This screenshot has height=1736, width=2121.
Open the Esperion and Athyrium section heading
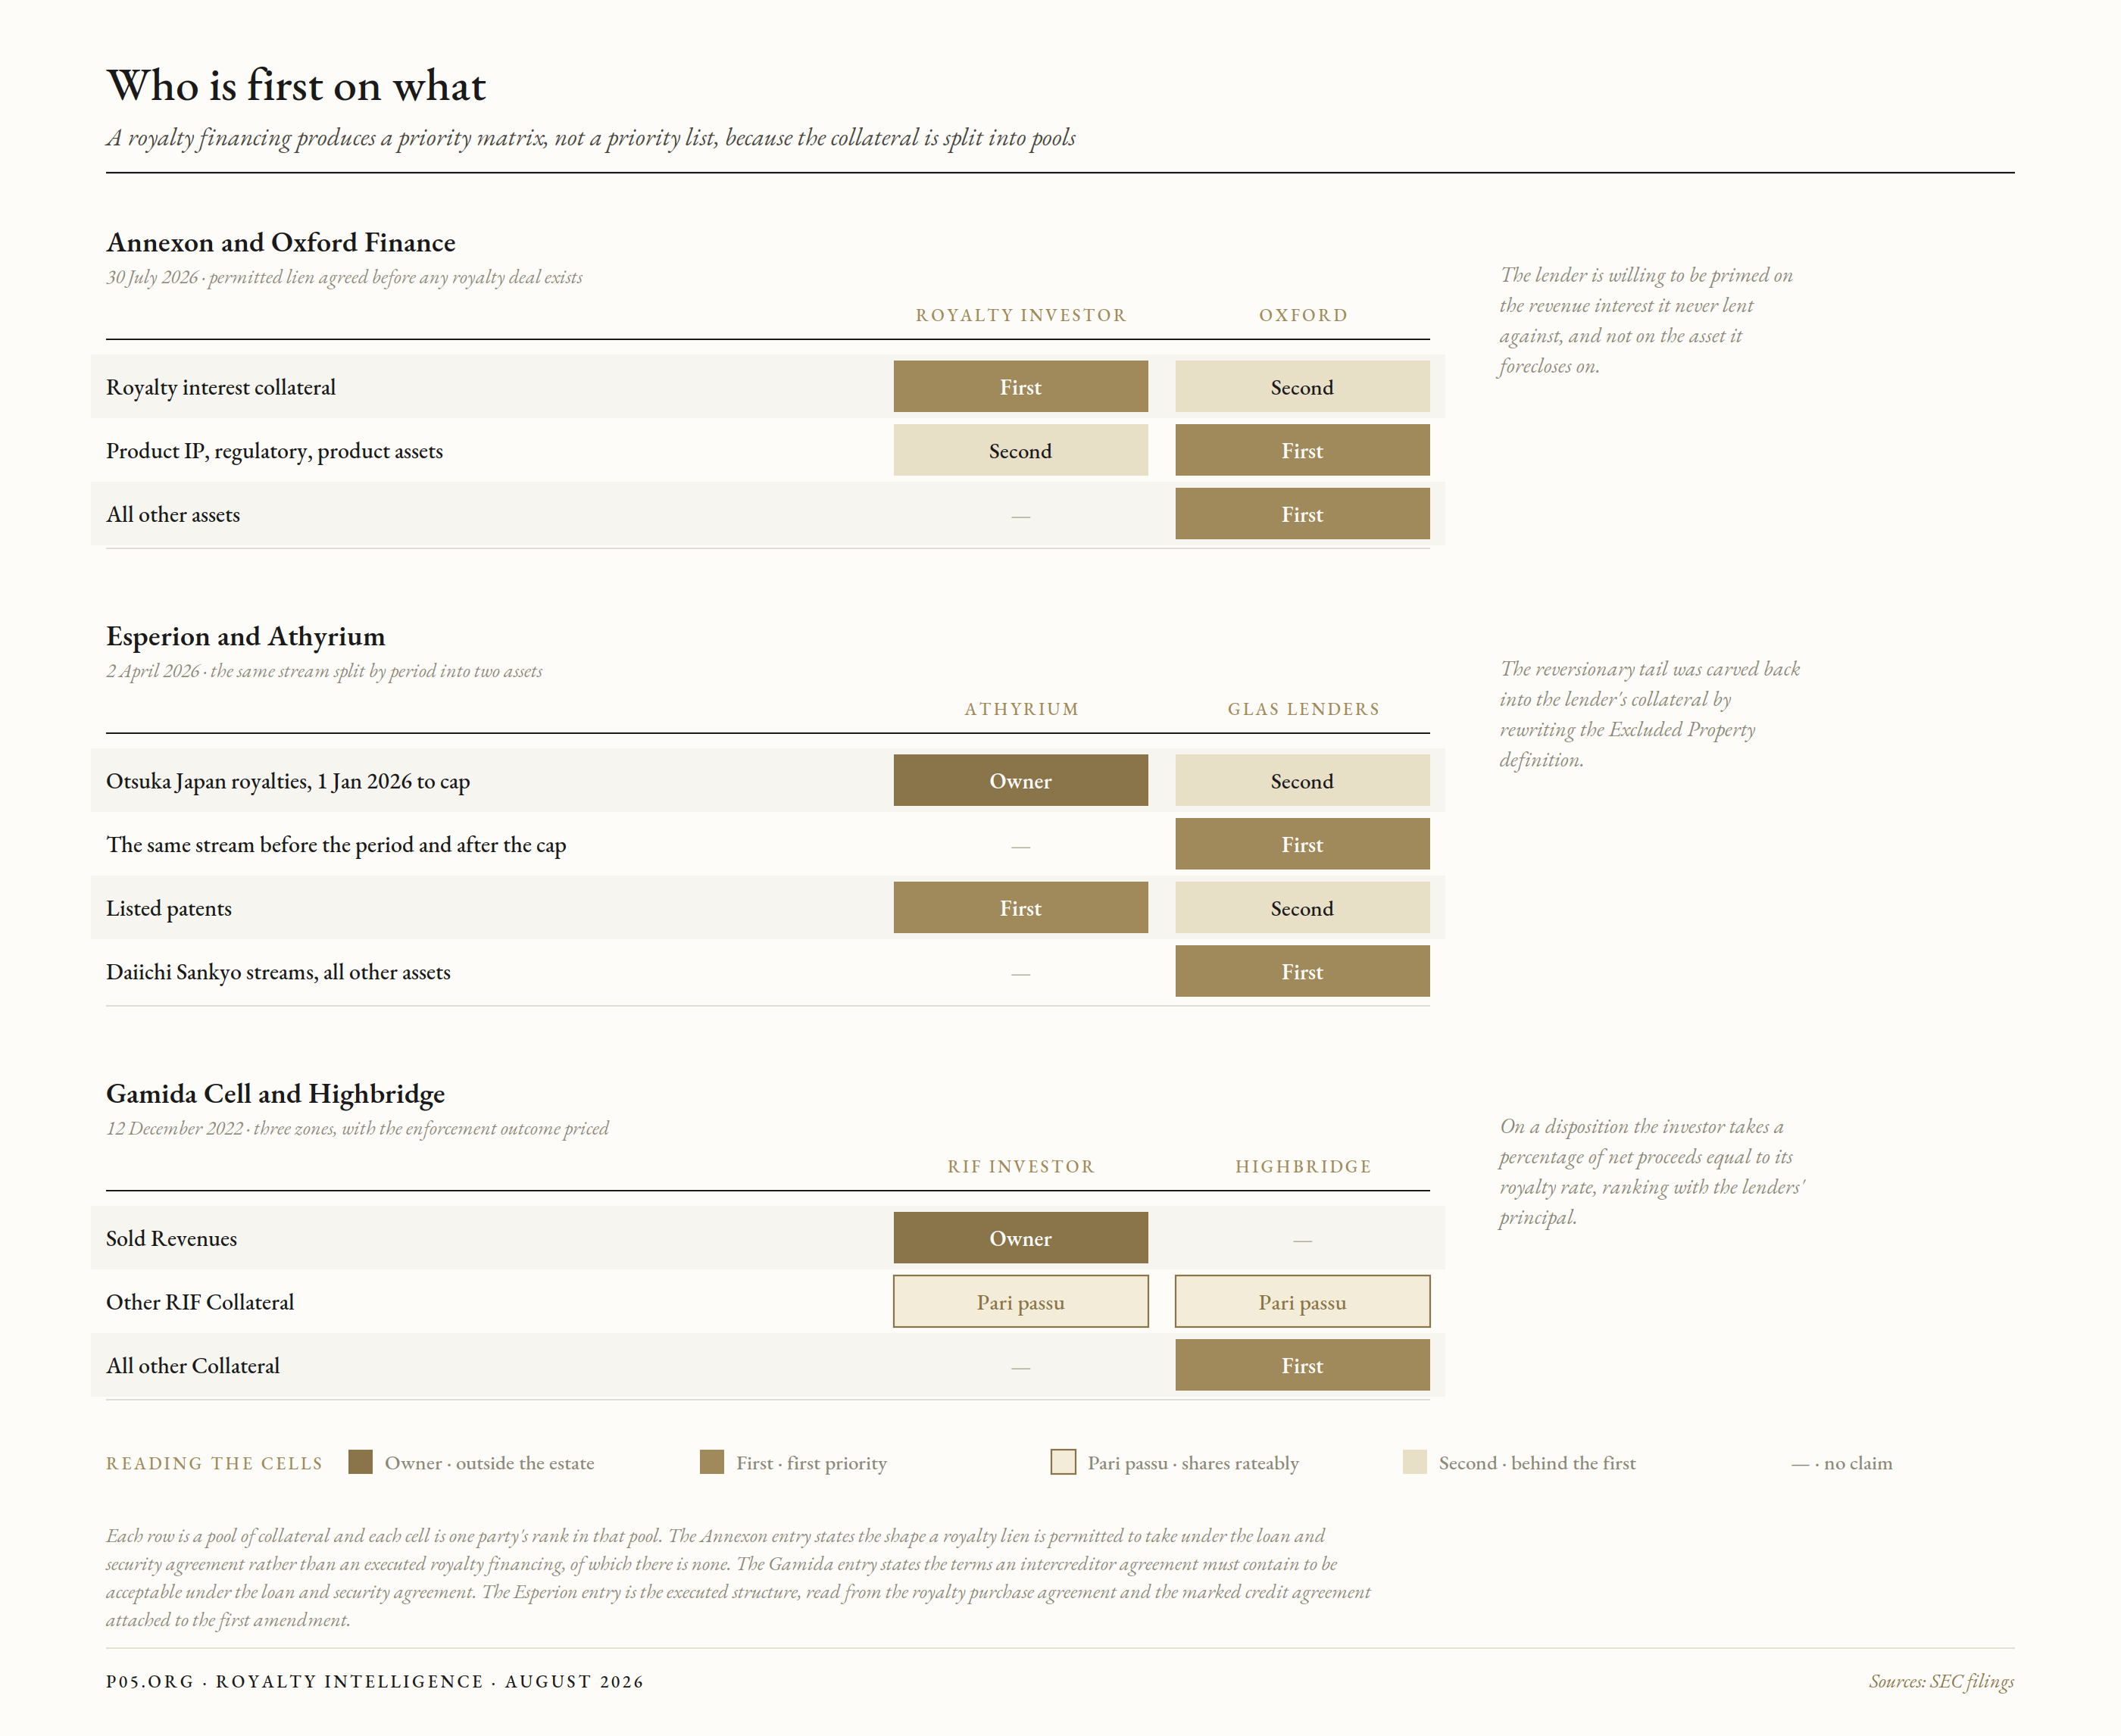(245, 637)
